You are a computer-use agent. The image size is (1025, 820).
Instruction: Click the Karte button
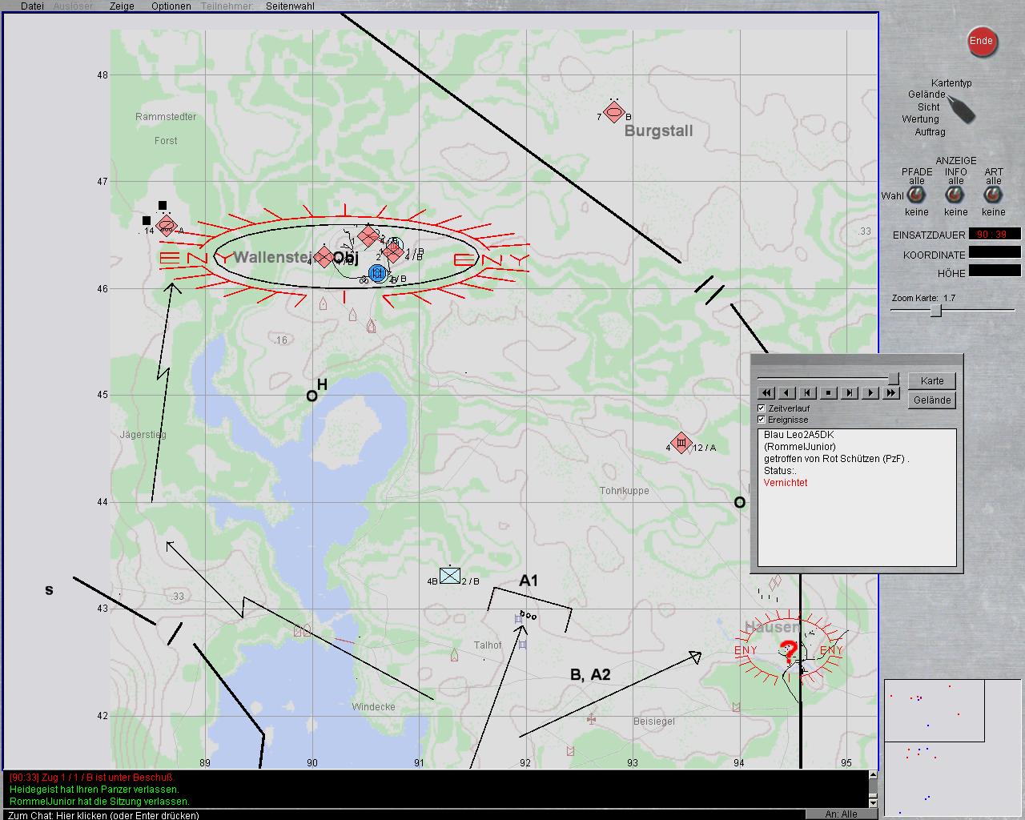point(931,381)
